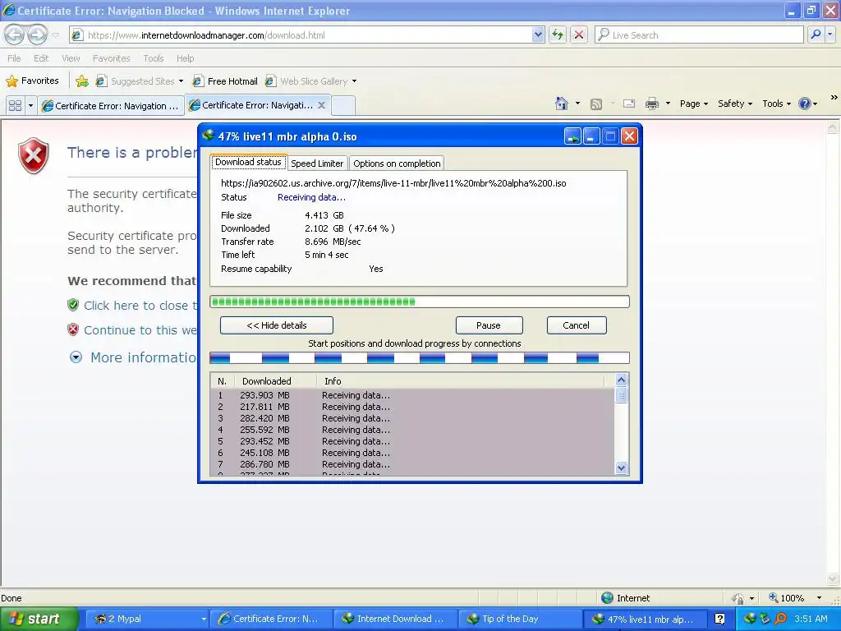Click the Stop loading red X icon
This screenshot has height=631, width=841.
579,35
